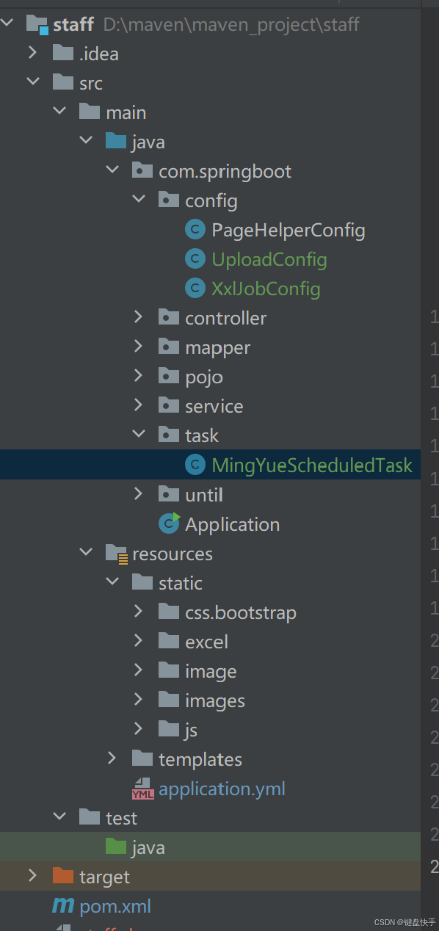439x931 pixels.
Task: Click the UploadConfig class icon
Action: coord(195,259)
